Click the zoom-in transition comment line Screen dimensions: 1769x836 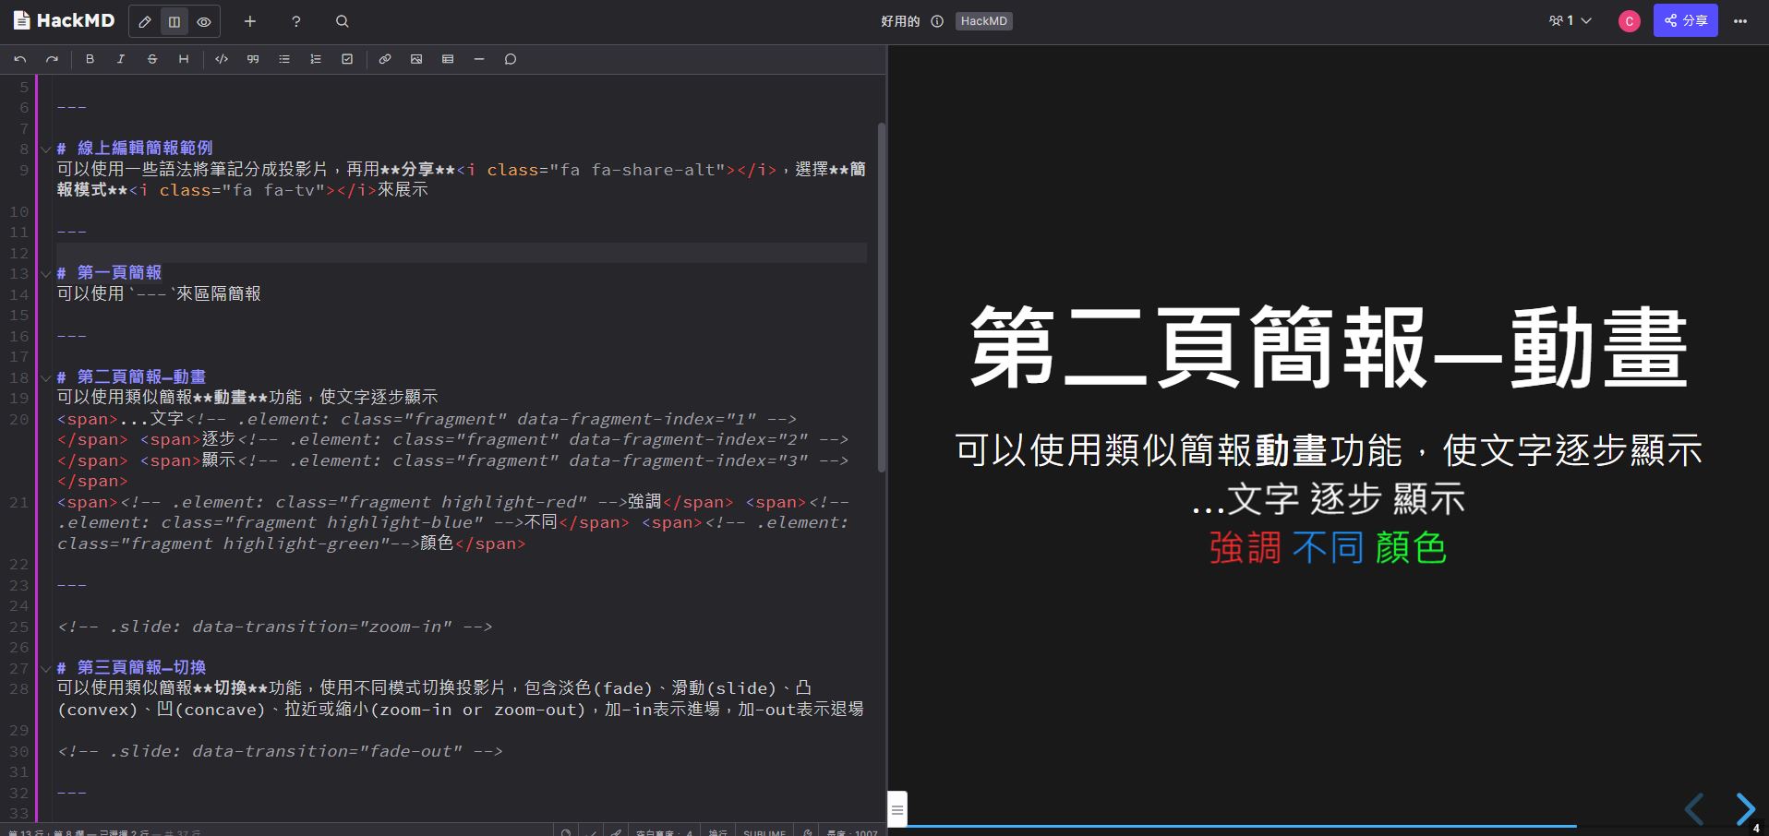tap(275, 627)
